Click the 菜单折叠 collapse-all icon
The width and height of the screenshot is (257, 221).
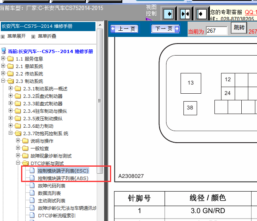33,36
